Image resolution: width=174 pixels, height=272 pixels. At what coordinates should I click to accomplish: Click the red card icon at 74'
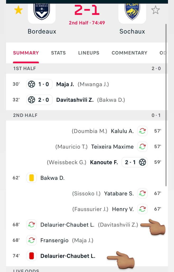click(x=31, y=256)
